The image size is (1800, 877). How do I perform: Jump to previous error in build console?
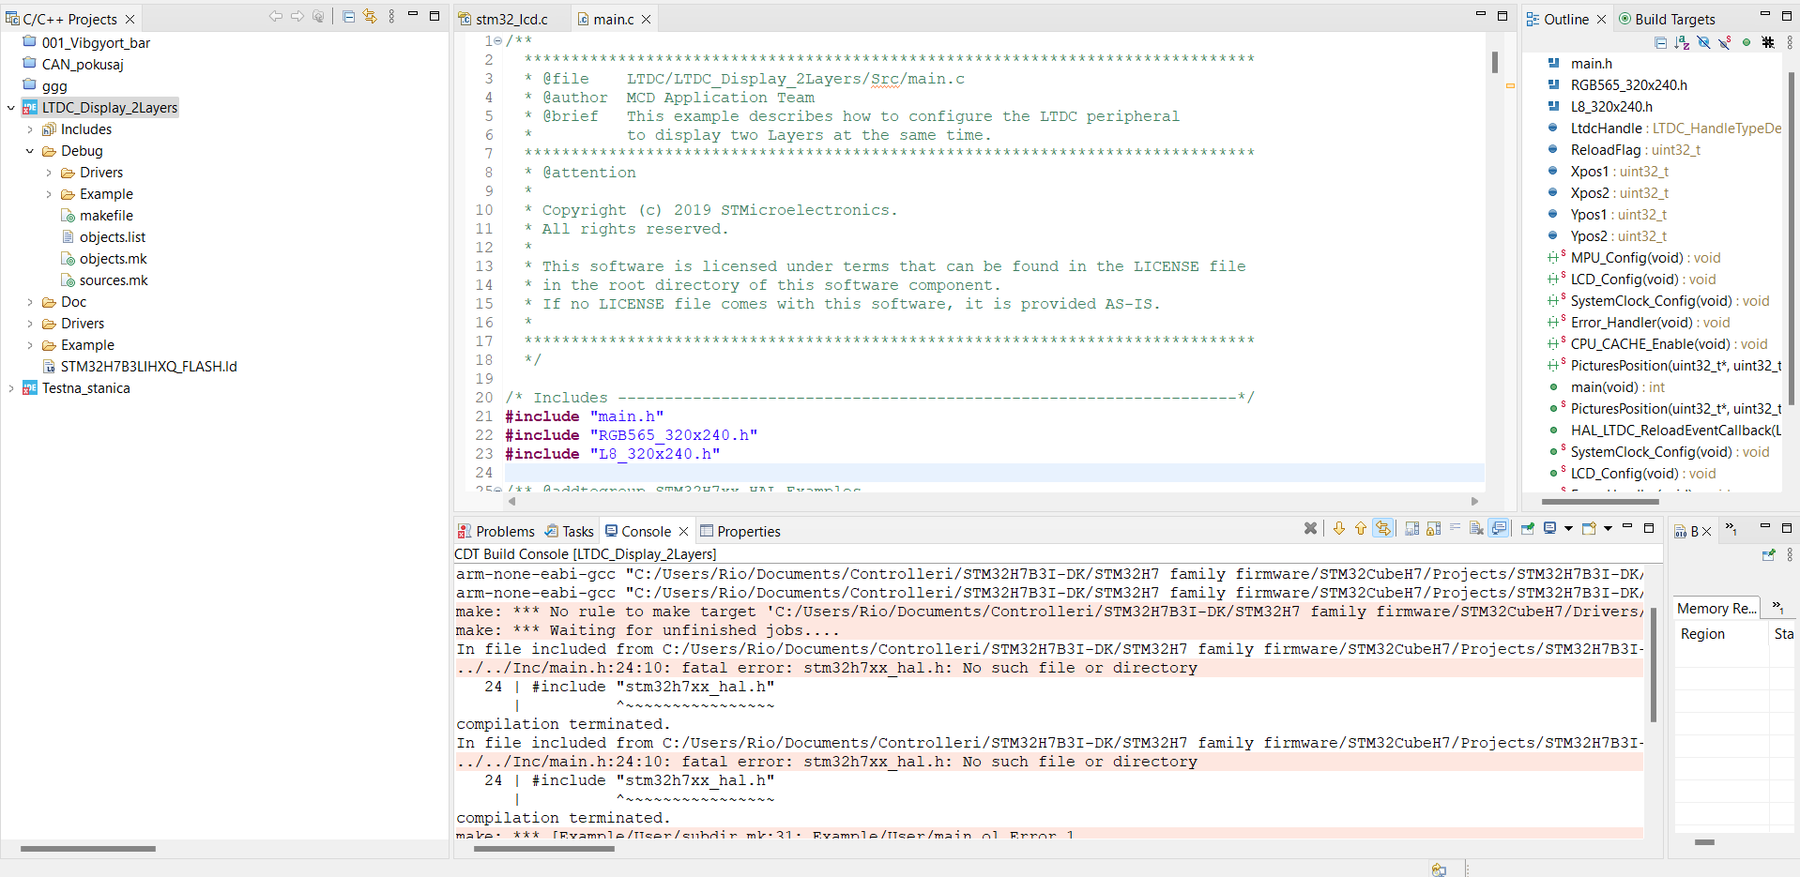(1361, 528)
